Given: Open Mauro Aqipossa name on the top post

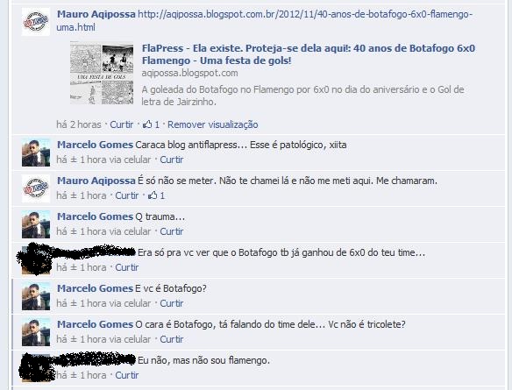Looking at the screenshot, I should click(x=96, y=14).
